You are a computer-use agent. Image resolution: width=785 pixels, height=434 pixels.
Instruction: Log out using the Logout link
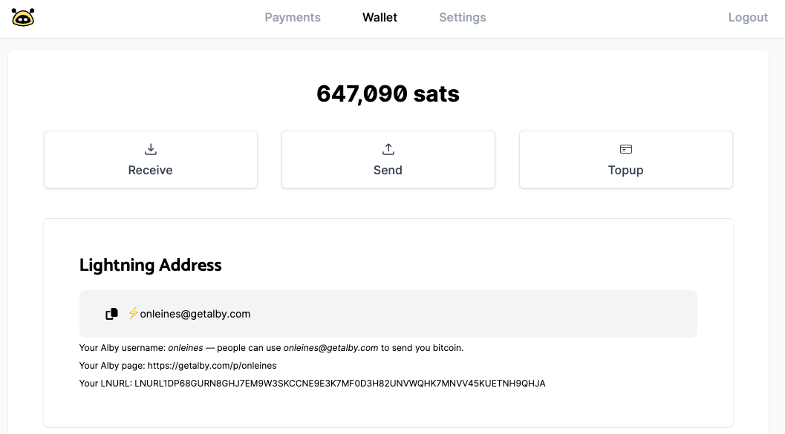748,18
